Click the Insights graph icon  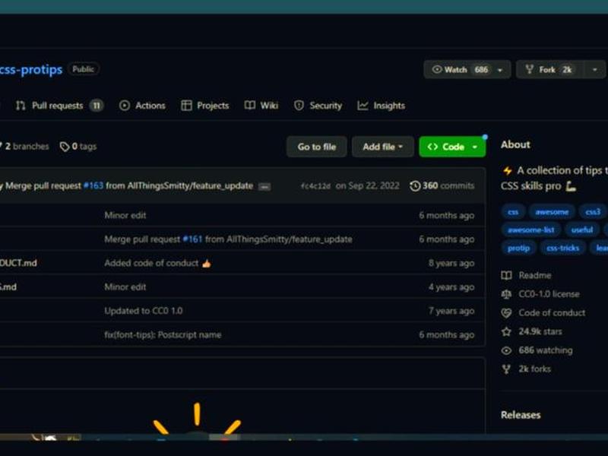coord(363,106)
